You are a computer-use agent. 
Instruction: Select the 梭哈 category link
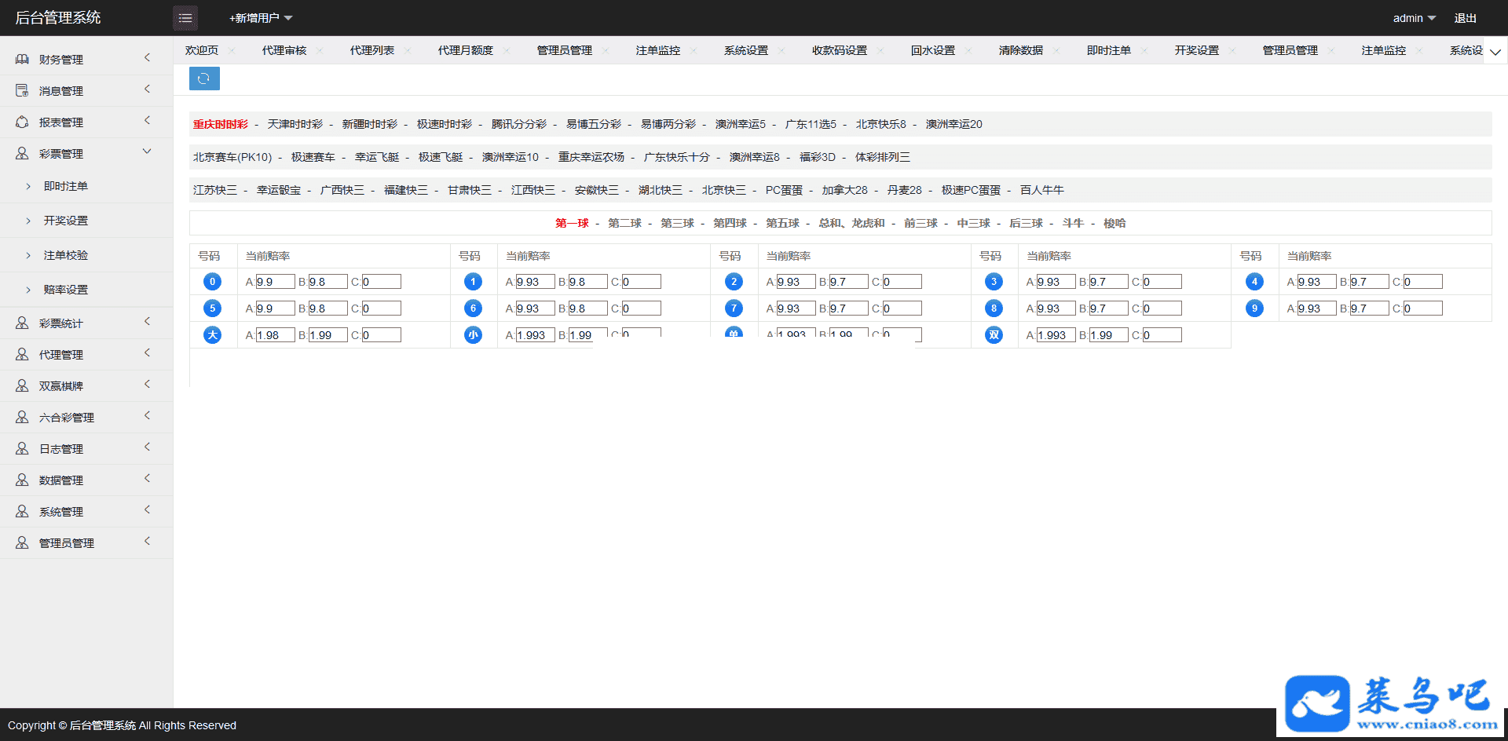coord(1115,223)
